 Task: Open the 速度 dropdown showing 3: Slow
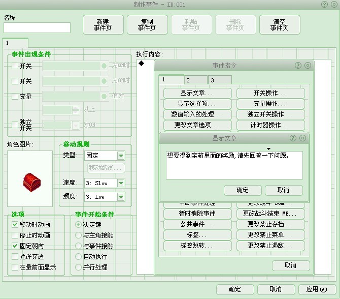121,183
